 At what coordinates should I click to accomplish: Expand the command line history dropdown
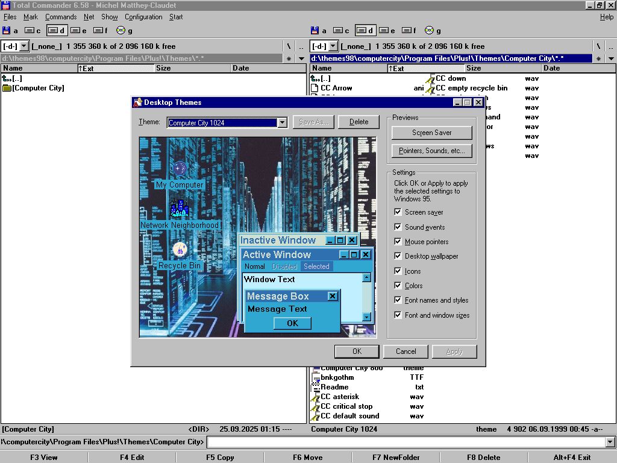click(610, 443)
